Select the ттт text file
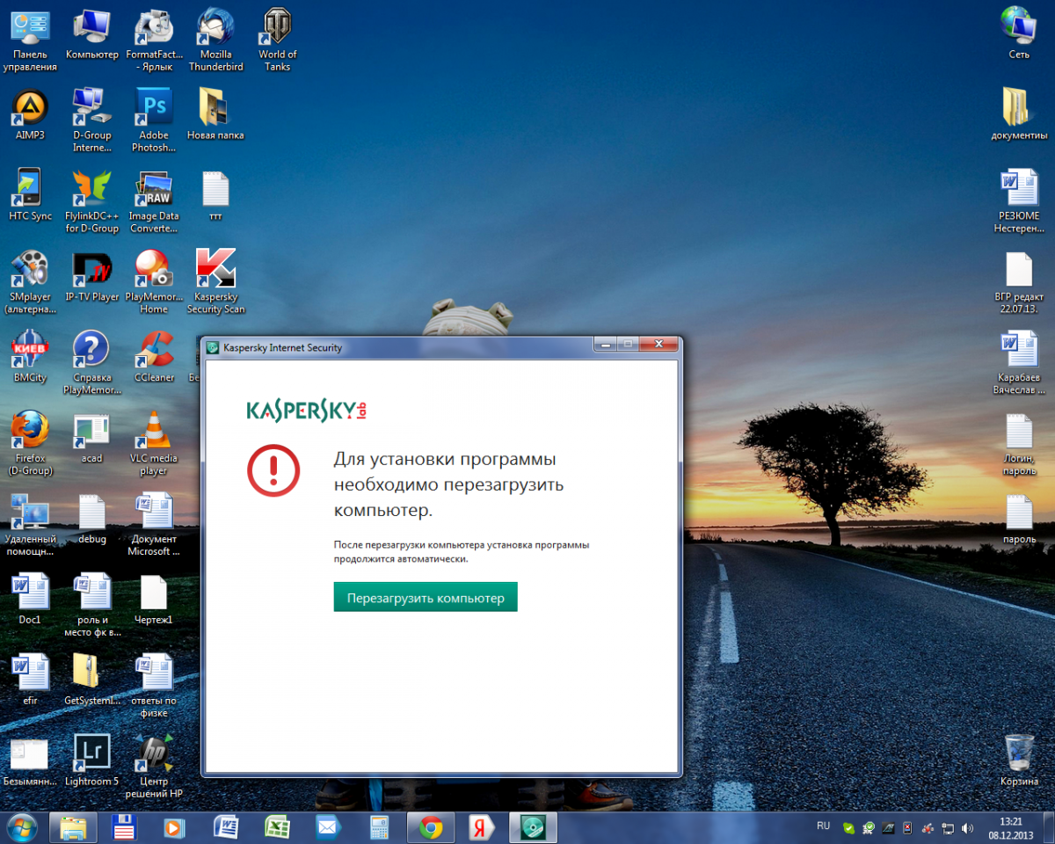Image resolution: width=1055 pixels, height=844 pixels. (x=215, y=195)
